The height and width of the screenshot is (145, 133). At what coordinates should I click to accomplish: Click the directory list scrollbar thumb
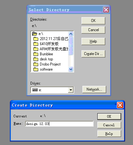[x=71, y=46]
